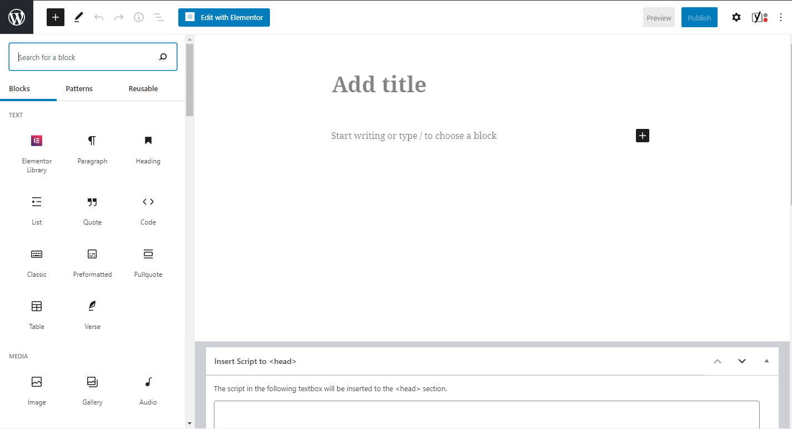
Task: Click the Start writing paragraph placeholder
Action: coord(414,136)
